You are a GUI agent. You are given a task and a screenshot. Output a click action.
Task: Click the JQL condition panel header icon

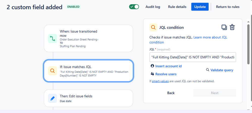click(153, 27)
